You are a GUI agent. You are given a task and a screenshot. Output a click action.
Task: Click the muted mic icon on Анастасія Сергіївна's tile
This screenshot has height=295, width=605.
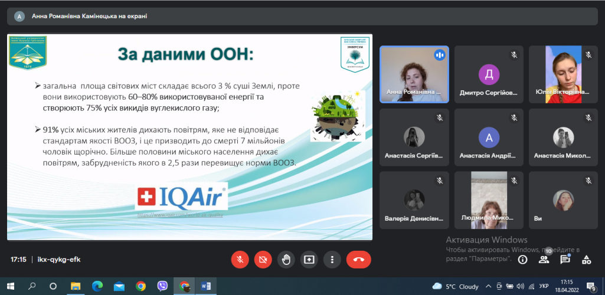pyautogui.click(x=439, y=117)
